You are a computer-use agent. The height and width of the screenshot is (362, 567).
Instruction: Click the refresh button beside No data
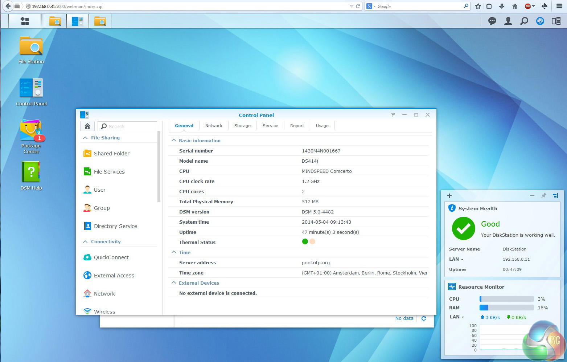pos(423,318)
